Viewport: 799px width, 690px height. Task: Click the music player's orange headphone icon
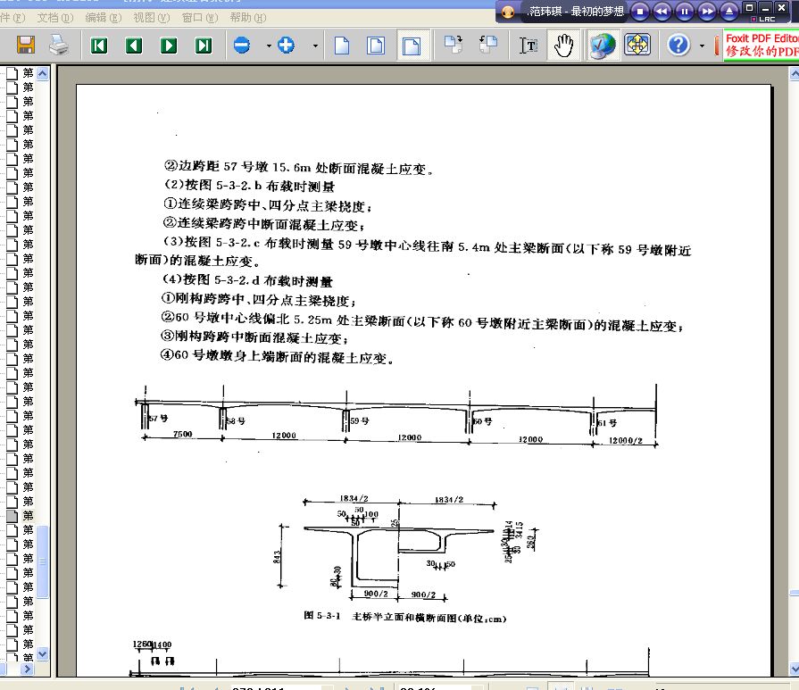[x=508, y=12]
